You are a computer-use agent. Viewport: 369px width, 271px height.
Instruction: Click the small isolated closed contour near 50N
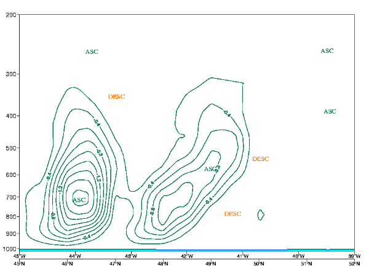point(261,214)
